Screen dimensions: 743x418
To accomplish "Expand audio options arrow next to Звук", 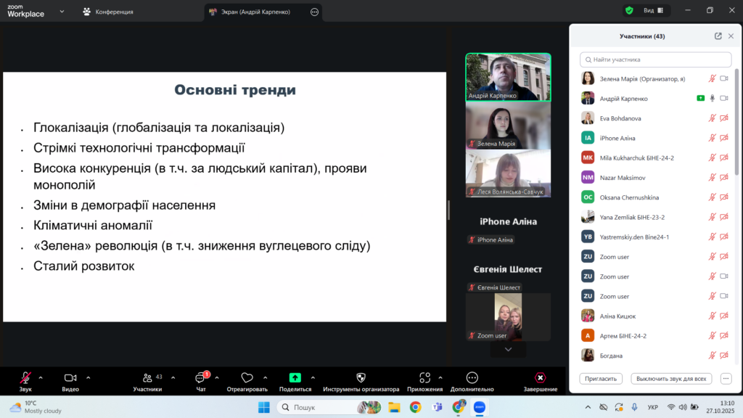I will pyautogui.click(x=41, y=377).
